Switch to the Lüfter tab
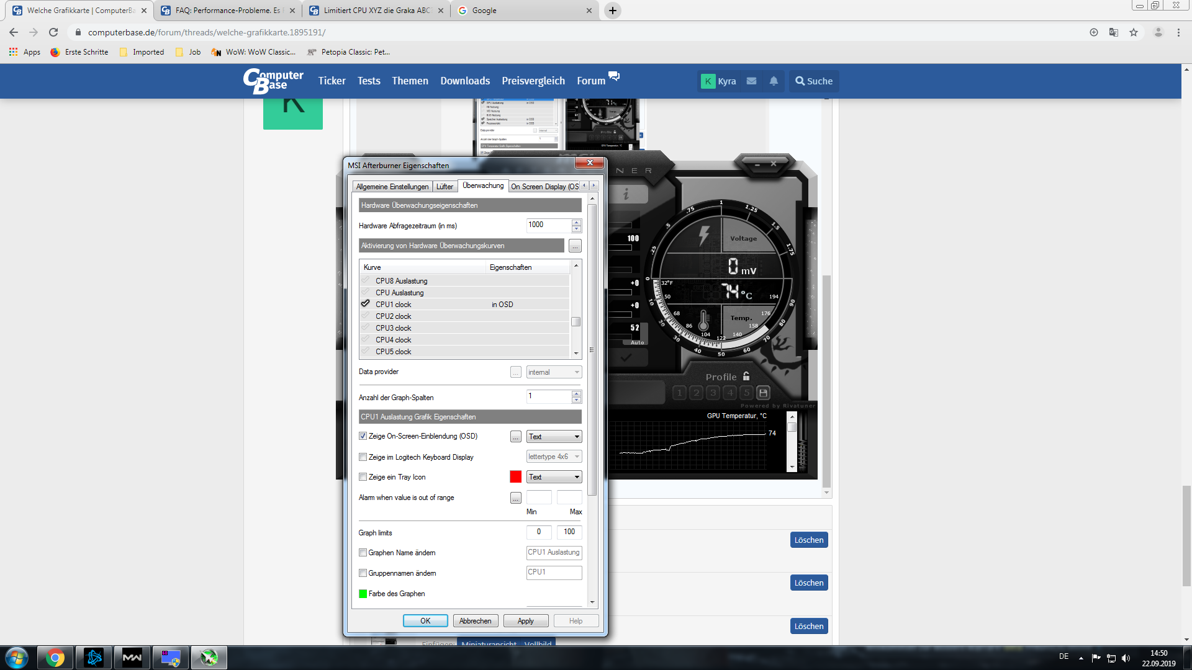 (445, 187)
